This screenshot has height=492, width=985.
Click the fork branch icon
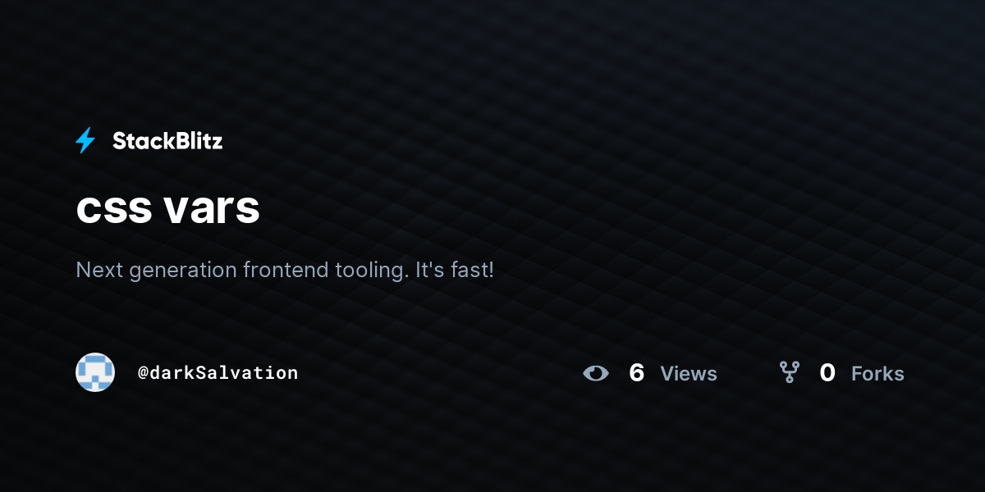tap(790, 373)
